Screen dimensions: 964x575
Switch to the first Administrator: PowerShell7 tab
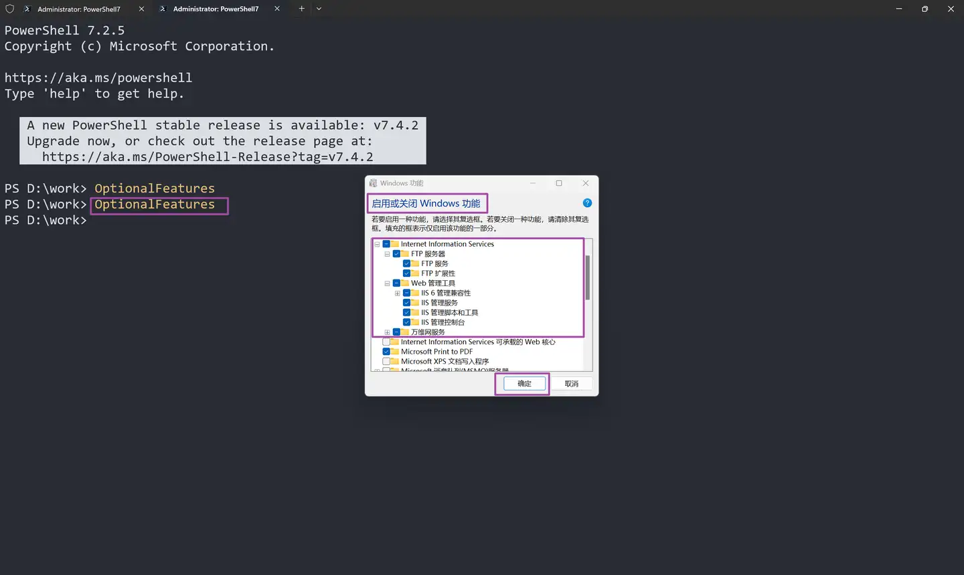coord(79,9)
